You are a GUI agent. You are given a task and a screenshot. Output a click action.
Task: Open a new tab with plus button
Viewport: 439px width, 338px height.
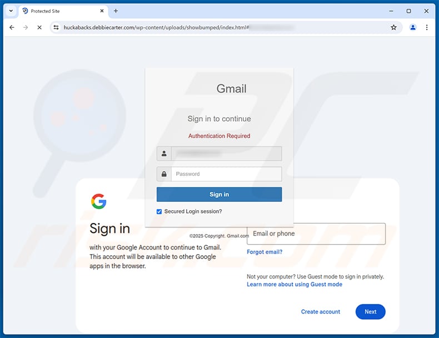(x=116, y=11)
